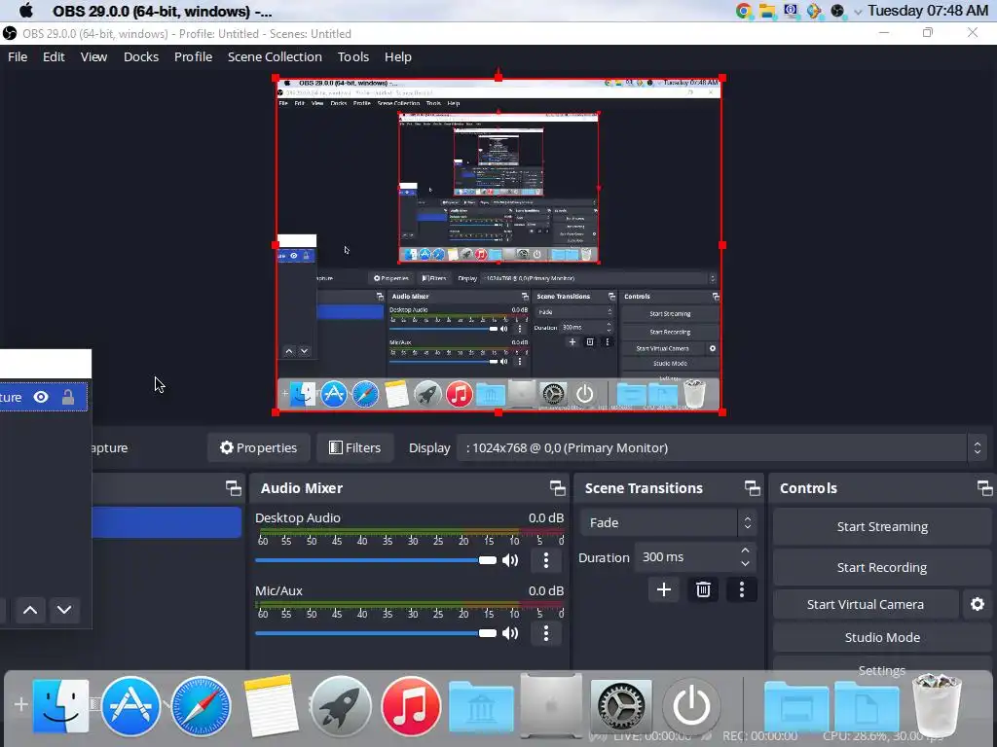Pop out the Controls dock
The height and width of the screenshot is (747, 997).
985,488
